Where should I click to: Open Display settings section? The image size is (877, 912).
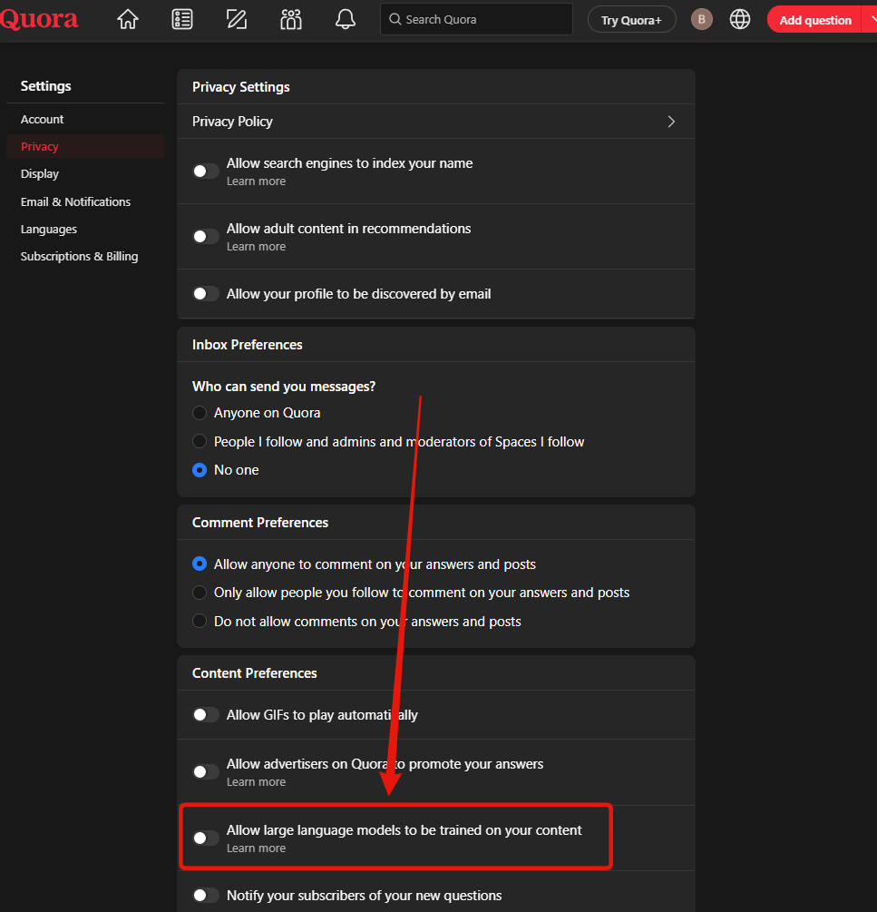click(40, 174)
